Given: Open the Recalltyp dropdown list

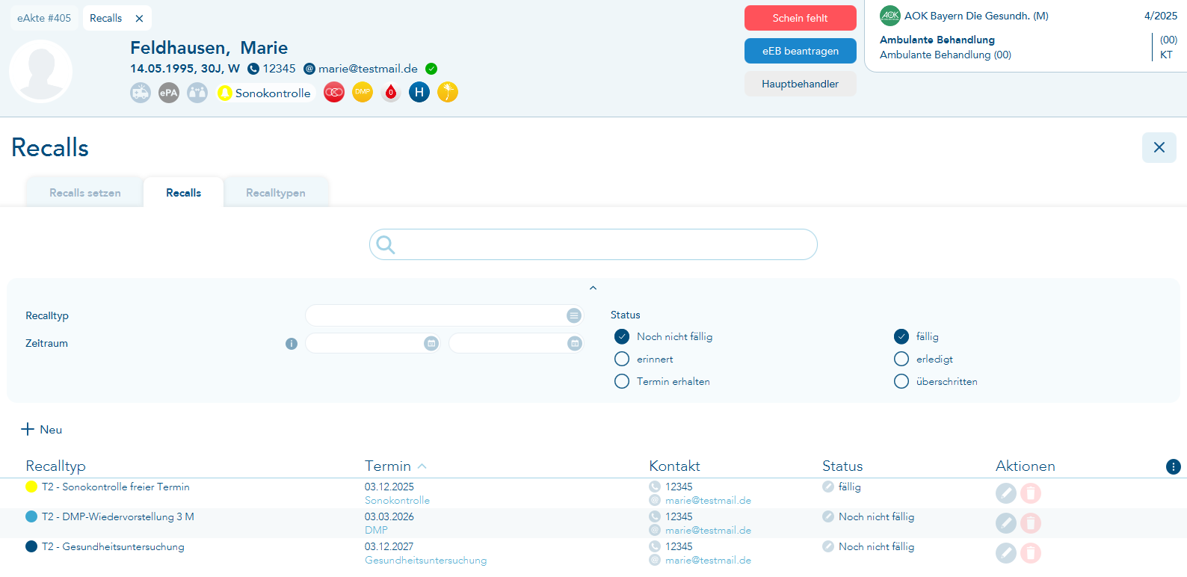Looking at the screenshot, I should [x=574, y=315].
